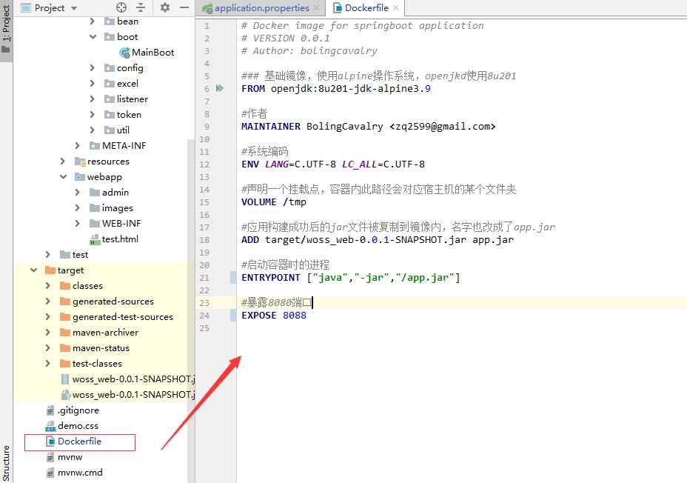The height and width of the screenshot is (483, 687).
Task: Expand the maven-status folder
Action: 48,348
